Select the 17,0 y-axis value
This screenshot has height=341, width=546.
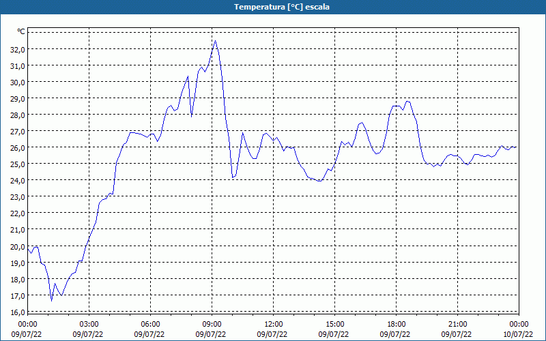[18, 296]
